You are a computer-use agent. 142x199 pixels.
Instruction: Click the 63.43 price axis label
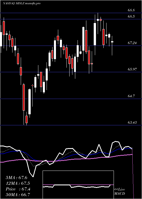(132, 123)
